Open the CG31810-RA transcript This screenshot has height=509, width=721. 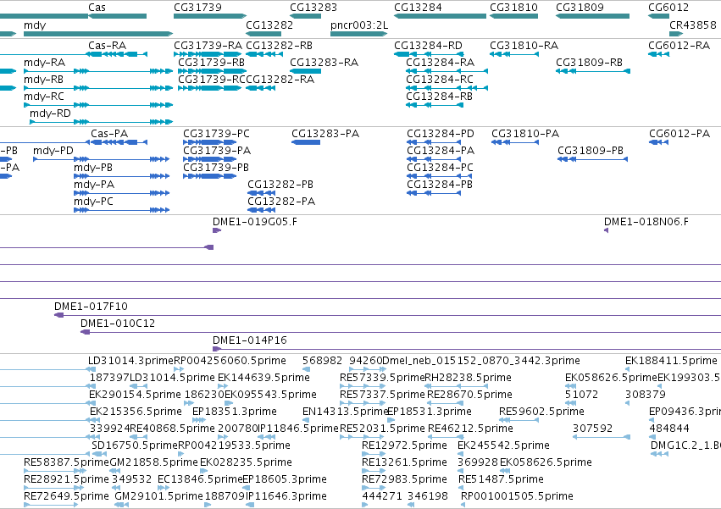click(514, 54)
